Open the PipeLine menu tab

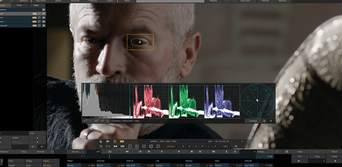click(92, 1)
